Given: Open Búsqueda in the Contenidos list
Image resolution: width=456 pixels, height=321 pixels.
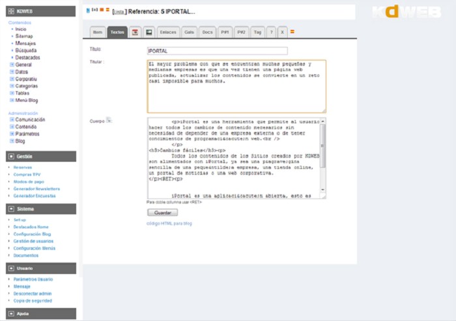Looking at the screenshot, I should pyautogui.click(x=25, y=50).
